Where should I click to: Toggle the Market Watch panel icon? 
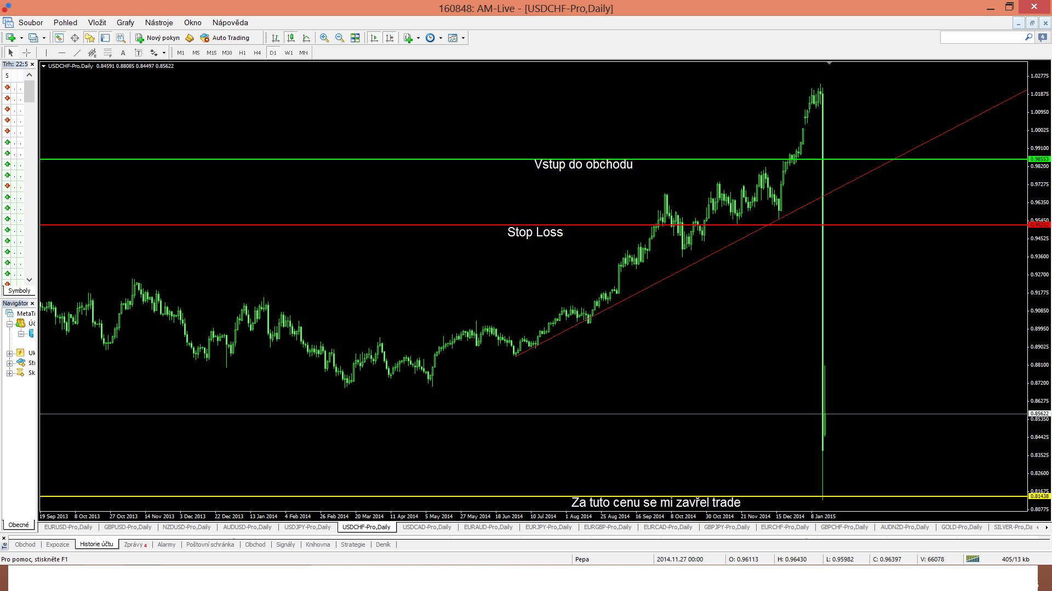tap(59, 38)
